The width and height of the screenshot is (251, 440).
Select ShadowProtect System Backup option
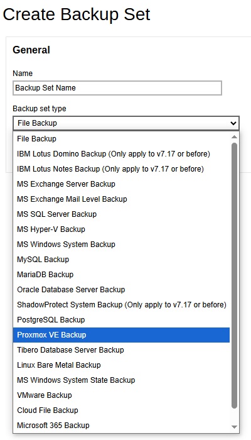pyautogui.click(x=121, y=305)
